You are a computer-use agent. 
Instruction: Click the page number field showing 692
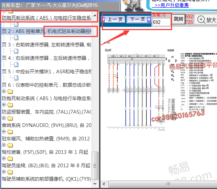[161, 22]
